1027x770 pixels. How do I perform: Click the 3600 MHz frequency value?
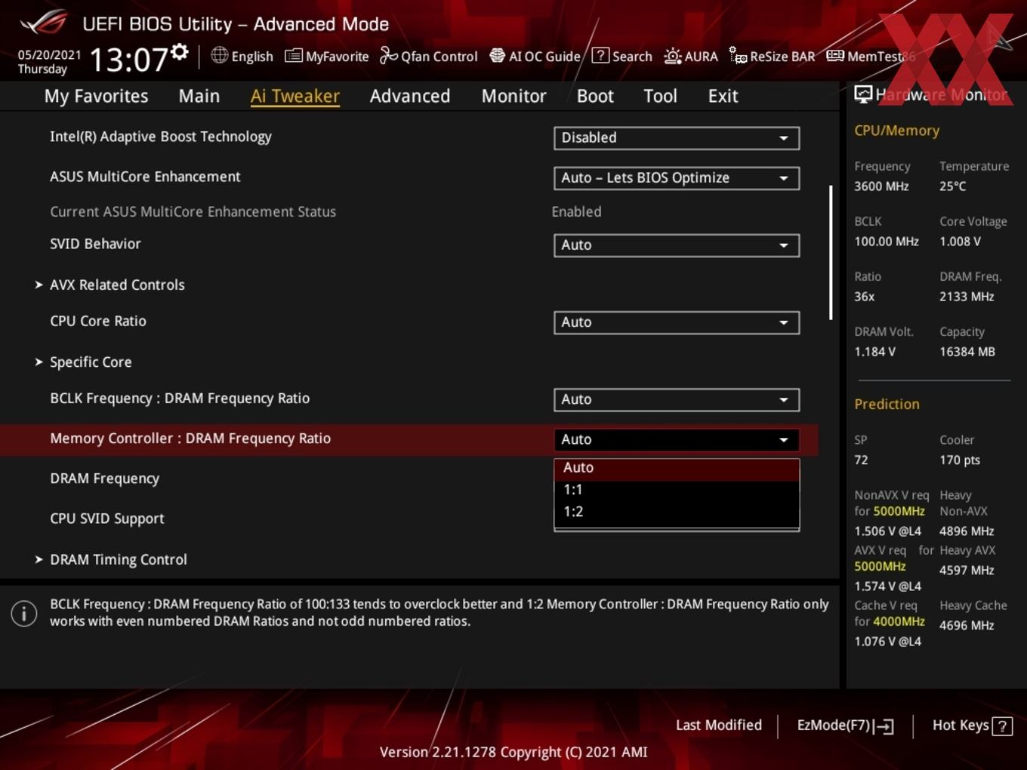881,186
